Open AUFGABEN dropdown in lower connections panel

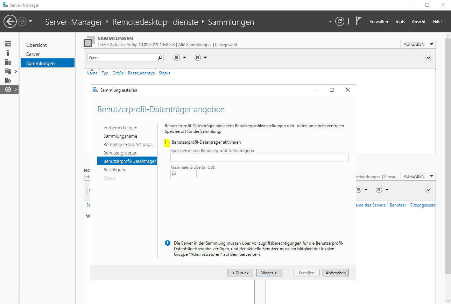[x=418, y=176]
